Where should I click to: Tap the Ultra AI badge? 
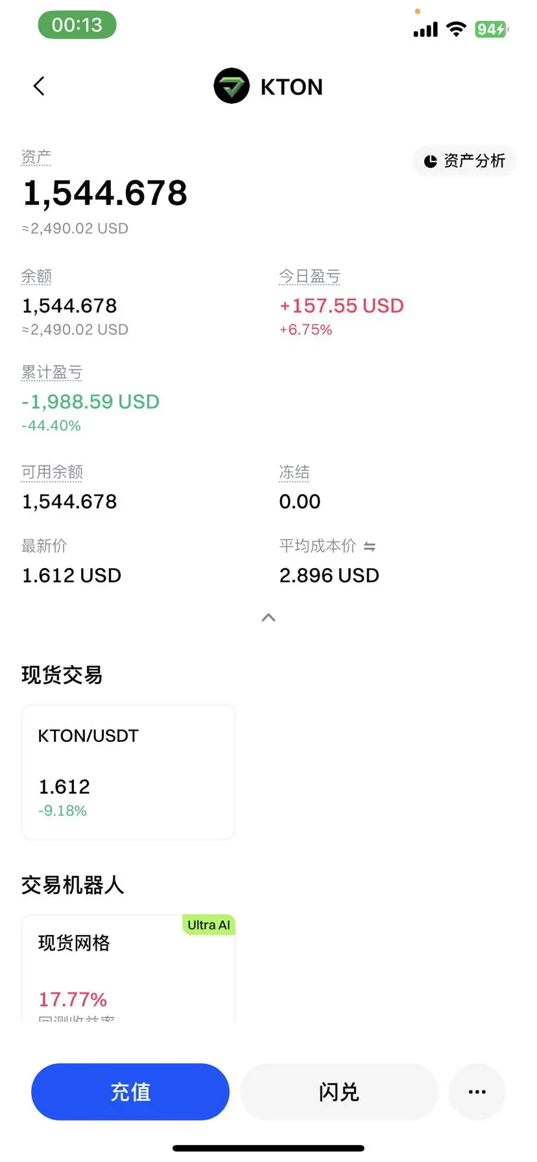pos(208,925)
